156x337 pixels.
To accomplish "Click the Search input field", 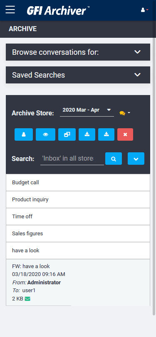I will tap(72, 159).
